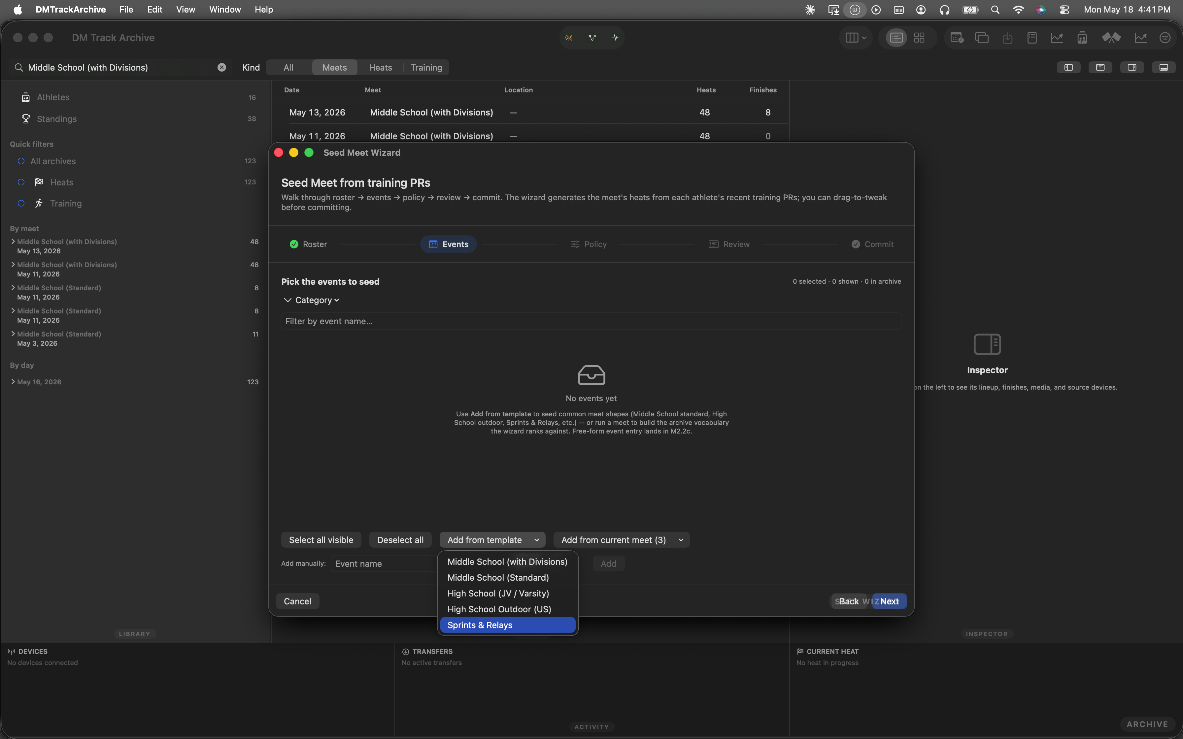Choose High School Outdoor (US) template
The width and height of the screenshot is (1183, 739).
click(x=507, y=609)
